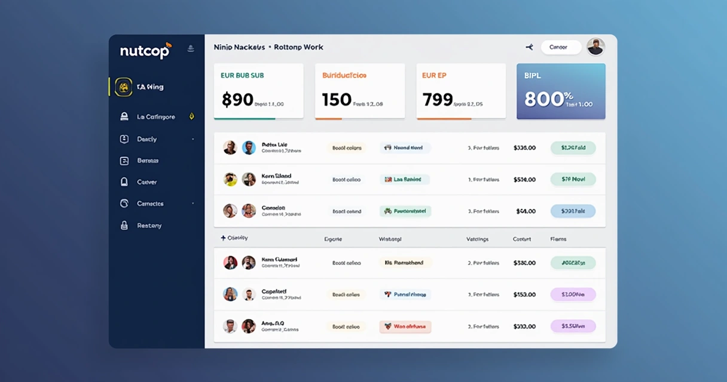Click the $150.00 amount
The image size is (727, 382).
525,294
